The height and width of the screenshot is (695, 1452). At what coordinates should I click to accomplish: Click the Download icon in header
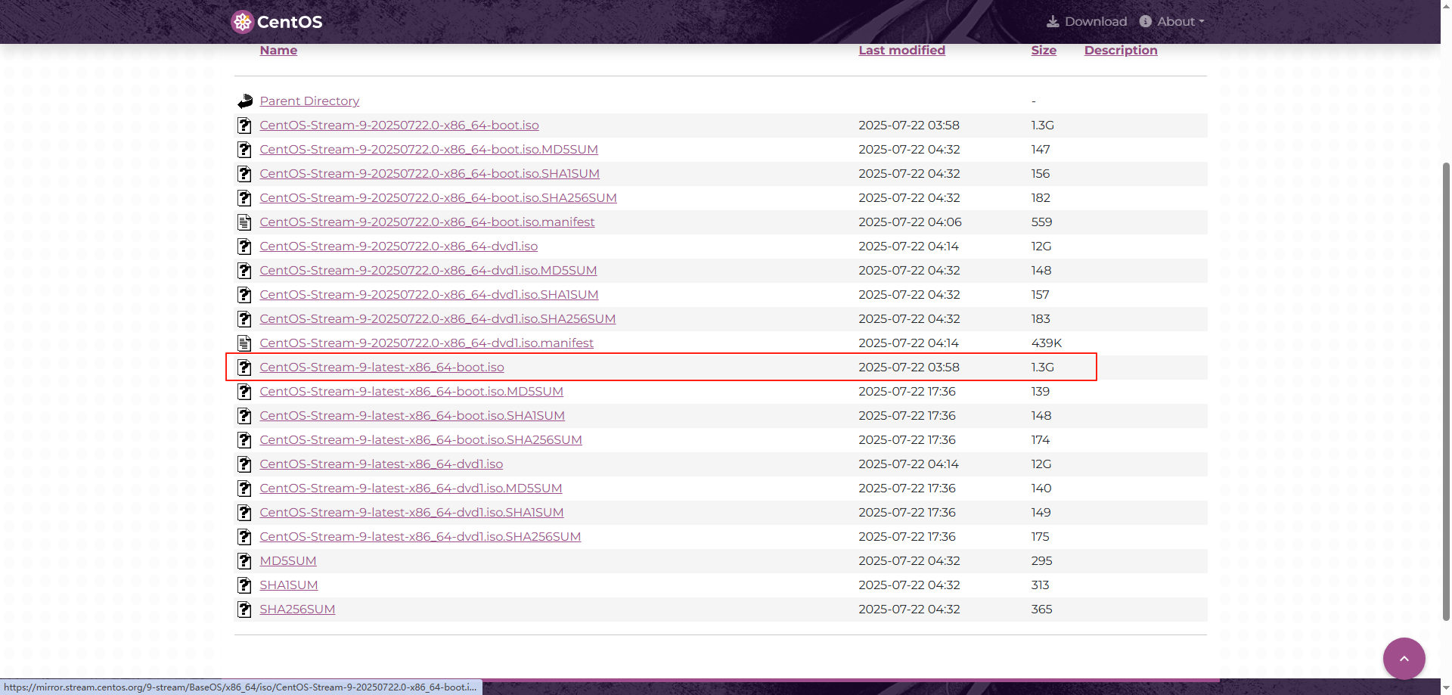[1053, 21]
